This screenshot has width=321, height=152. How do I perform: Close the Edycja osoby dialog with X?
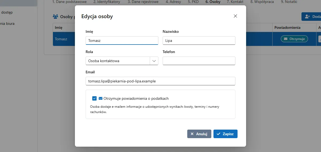(235, 16)
